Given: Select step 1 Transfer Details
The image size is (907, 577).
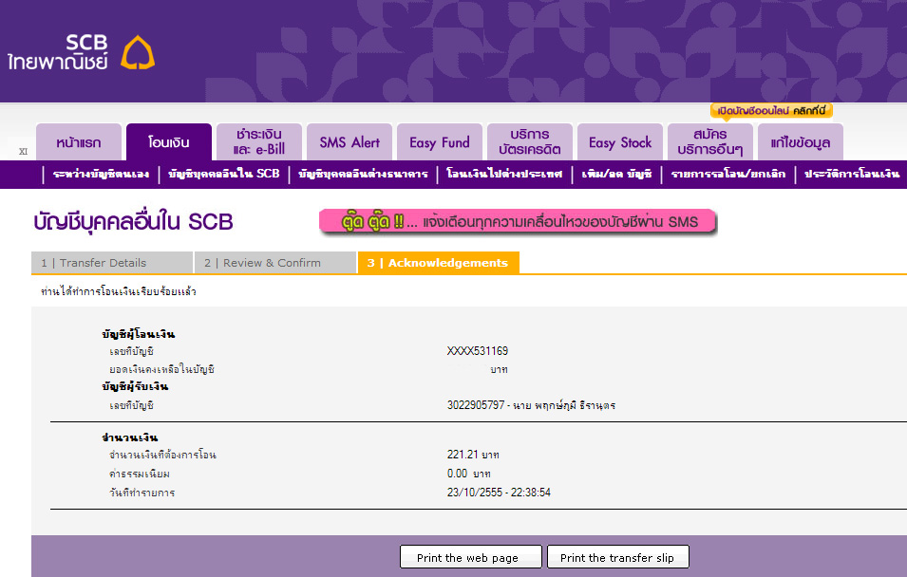Looking at the screenshot, I should (112, 263).
